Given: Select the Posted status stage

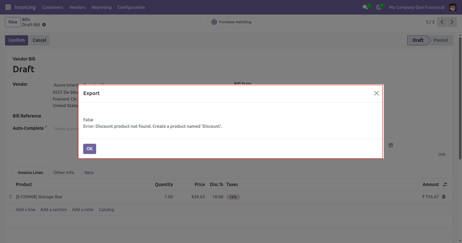Looking at the screenshot, I should (441, 40).
